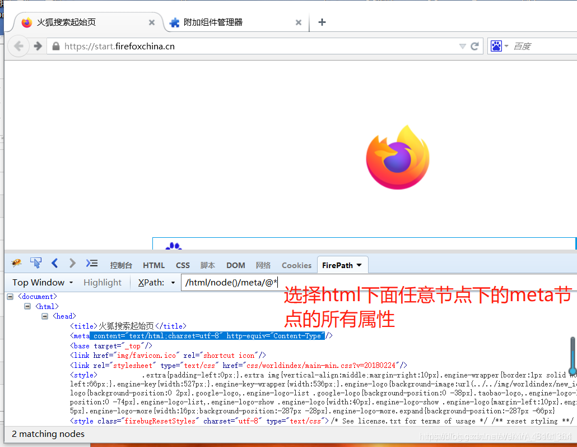The height and width of the screenshot is (447, 577).
Task: Click the browser back button
Action: pyautogui.click(x=18, y=46)
